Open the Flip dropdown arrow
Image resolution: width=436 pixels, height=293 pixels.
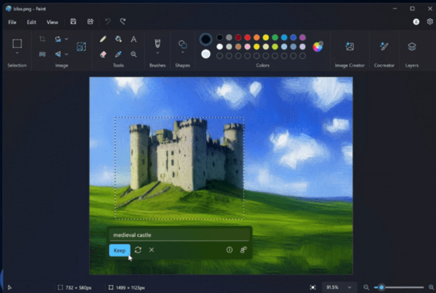point(66,54)
